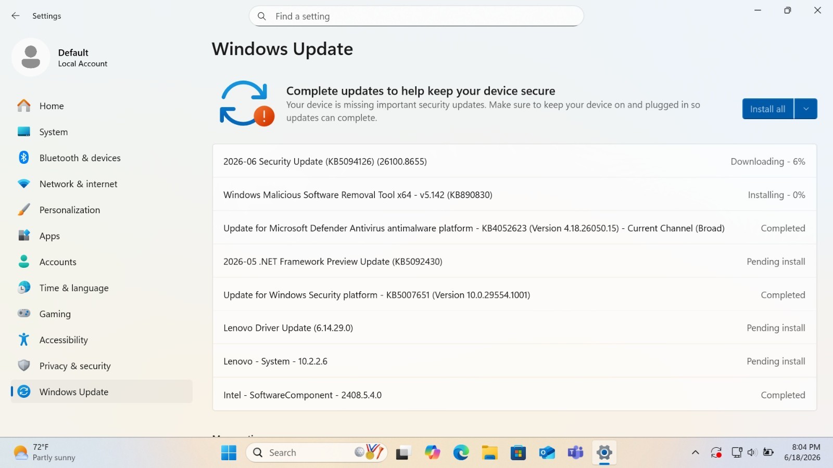Click the Accessibility figure icon
833x468 pixels.
pyautogui.click(x=24, y=340)
